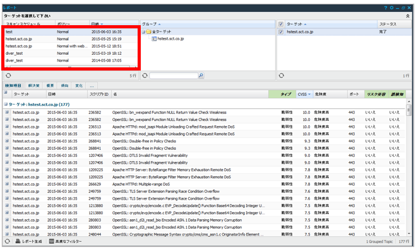Viewport: 416px width, 250px height.
Task: Click the スキャンスケジュール column header
Action: [x=30, y=24]
